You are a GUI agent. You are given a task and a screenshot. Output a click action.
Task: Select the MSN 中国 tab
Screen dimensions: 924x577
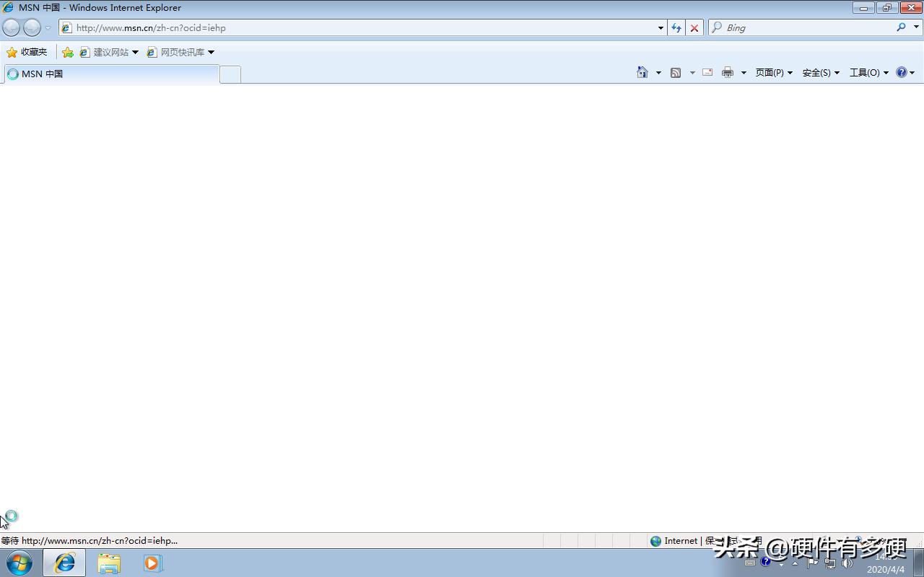click(111, 74)
